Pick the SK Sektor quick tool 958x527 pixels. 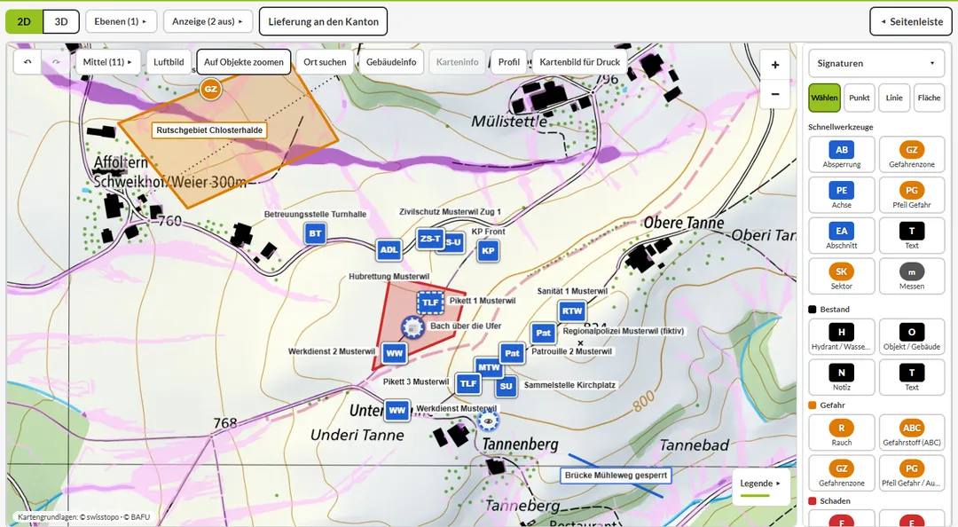pos(841,276)
